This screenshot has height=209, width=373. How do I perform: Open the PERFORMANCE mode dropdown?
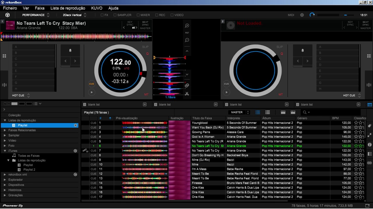36,15
